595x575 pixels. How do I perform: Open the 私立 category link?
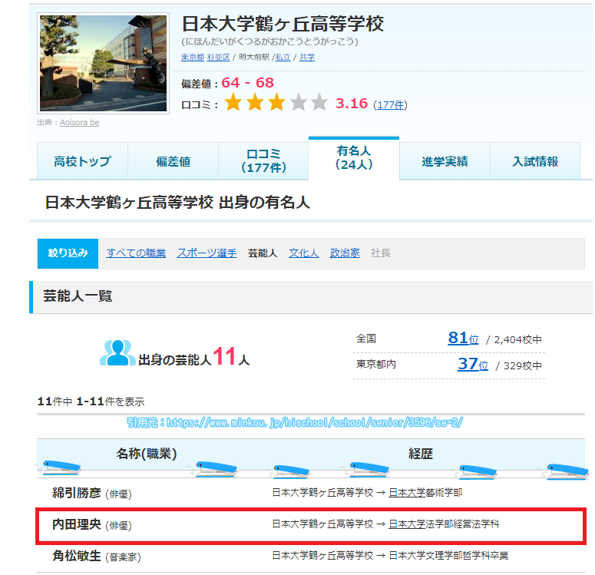coord(283,58)
